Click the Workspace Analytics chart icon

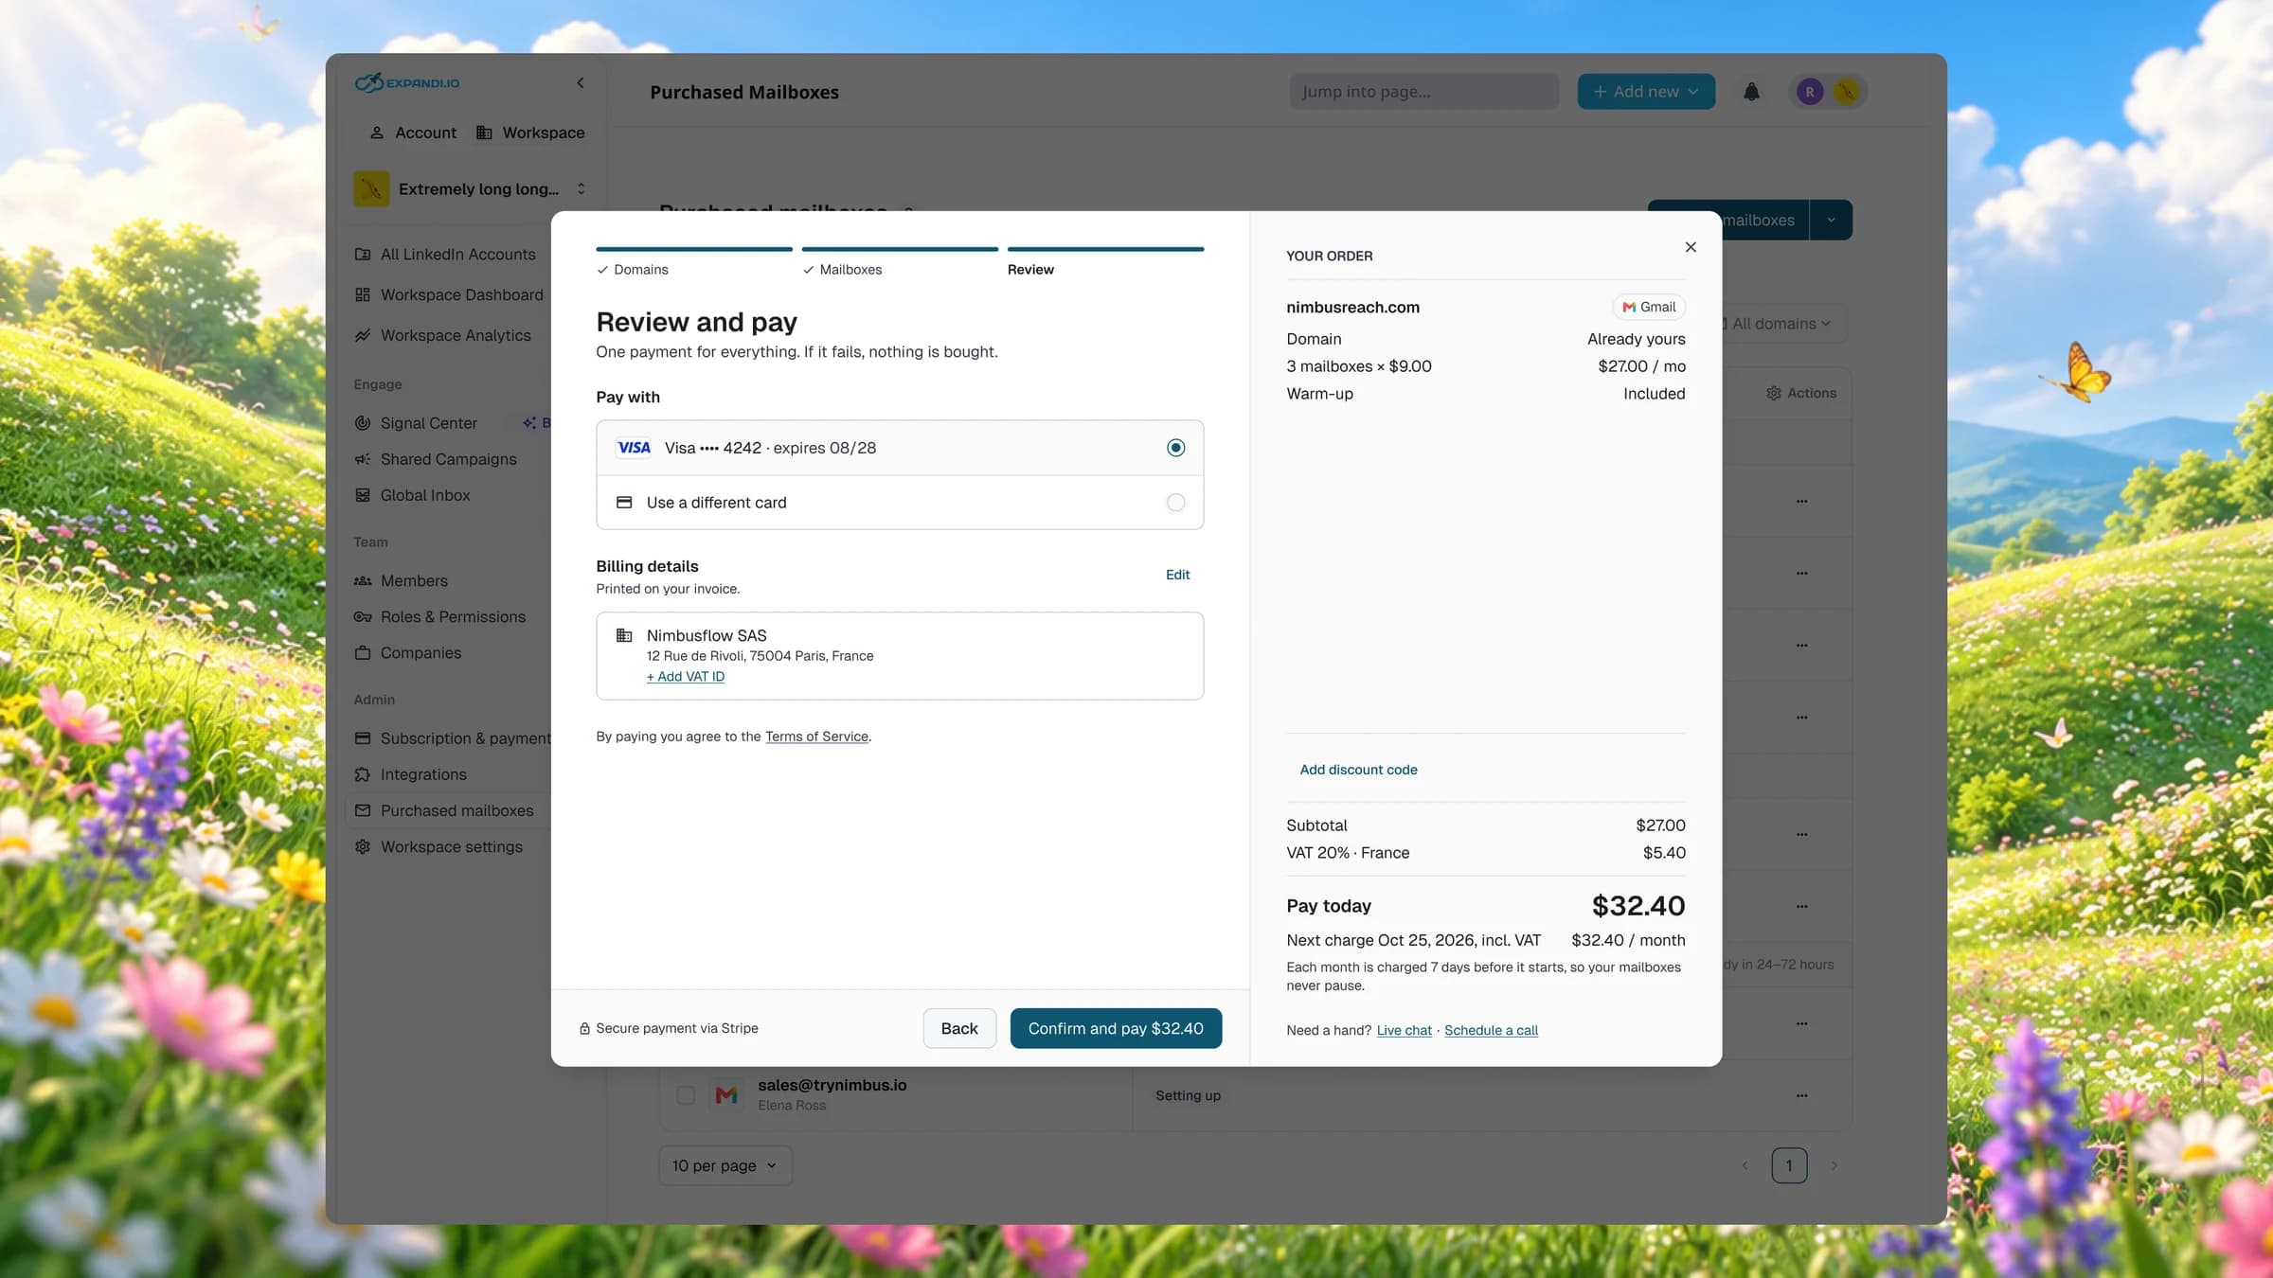[x=363, y=336]
